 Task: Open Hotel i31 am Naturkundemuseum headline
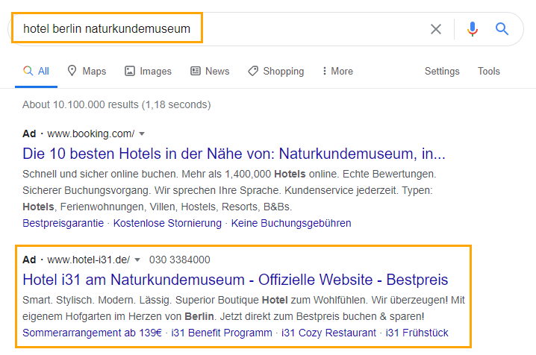click(235, 280)
